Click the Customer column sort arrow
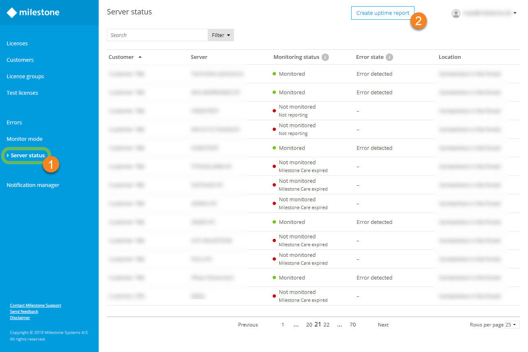528x352 pixels. (x=140, y=57)
